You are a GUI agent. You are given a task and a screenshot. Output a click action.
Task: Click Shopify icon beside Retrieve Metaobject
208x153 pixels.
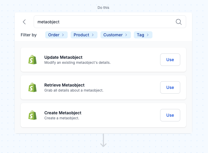32,87
